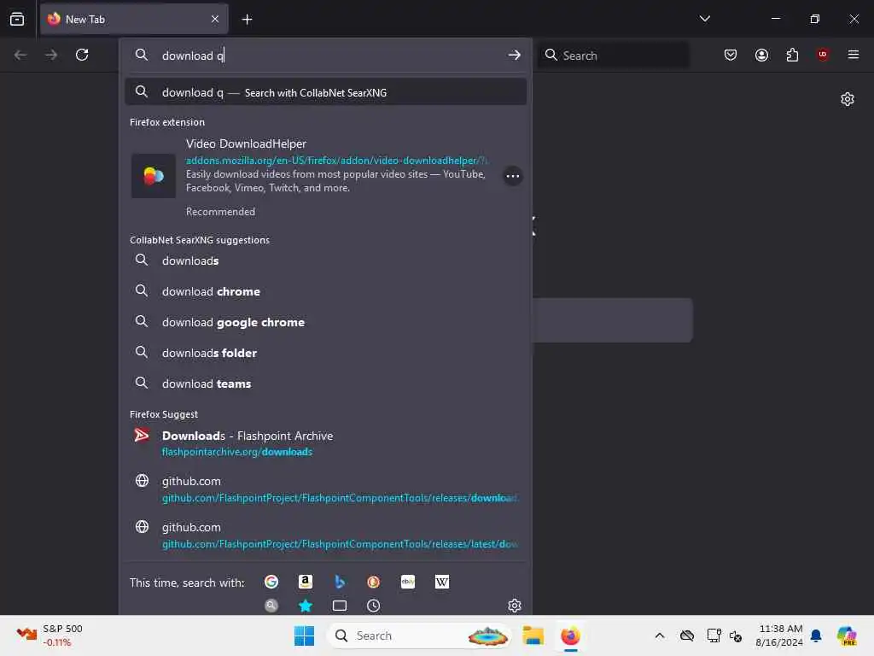Click the Windows taskbar Search box
The image size is (874, 656).
pos(419,635)
